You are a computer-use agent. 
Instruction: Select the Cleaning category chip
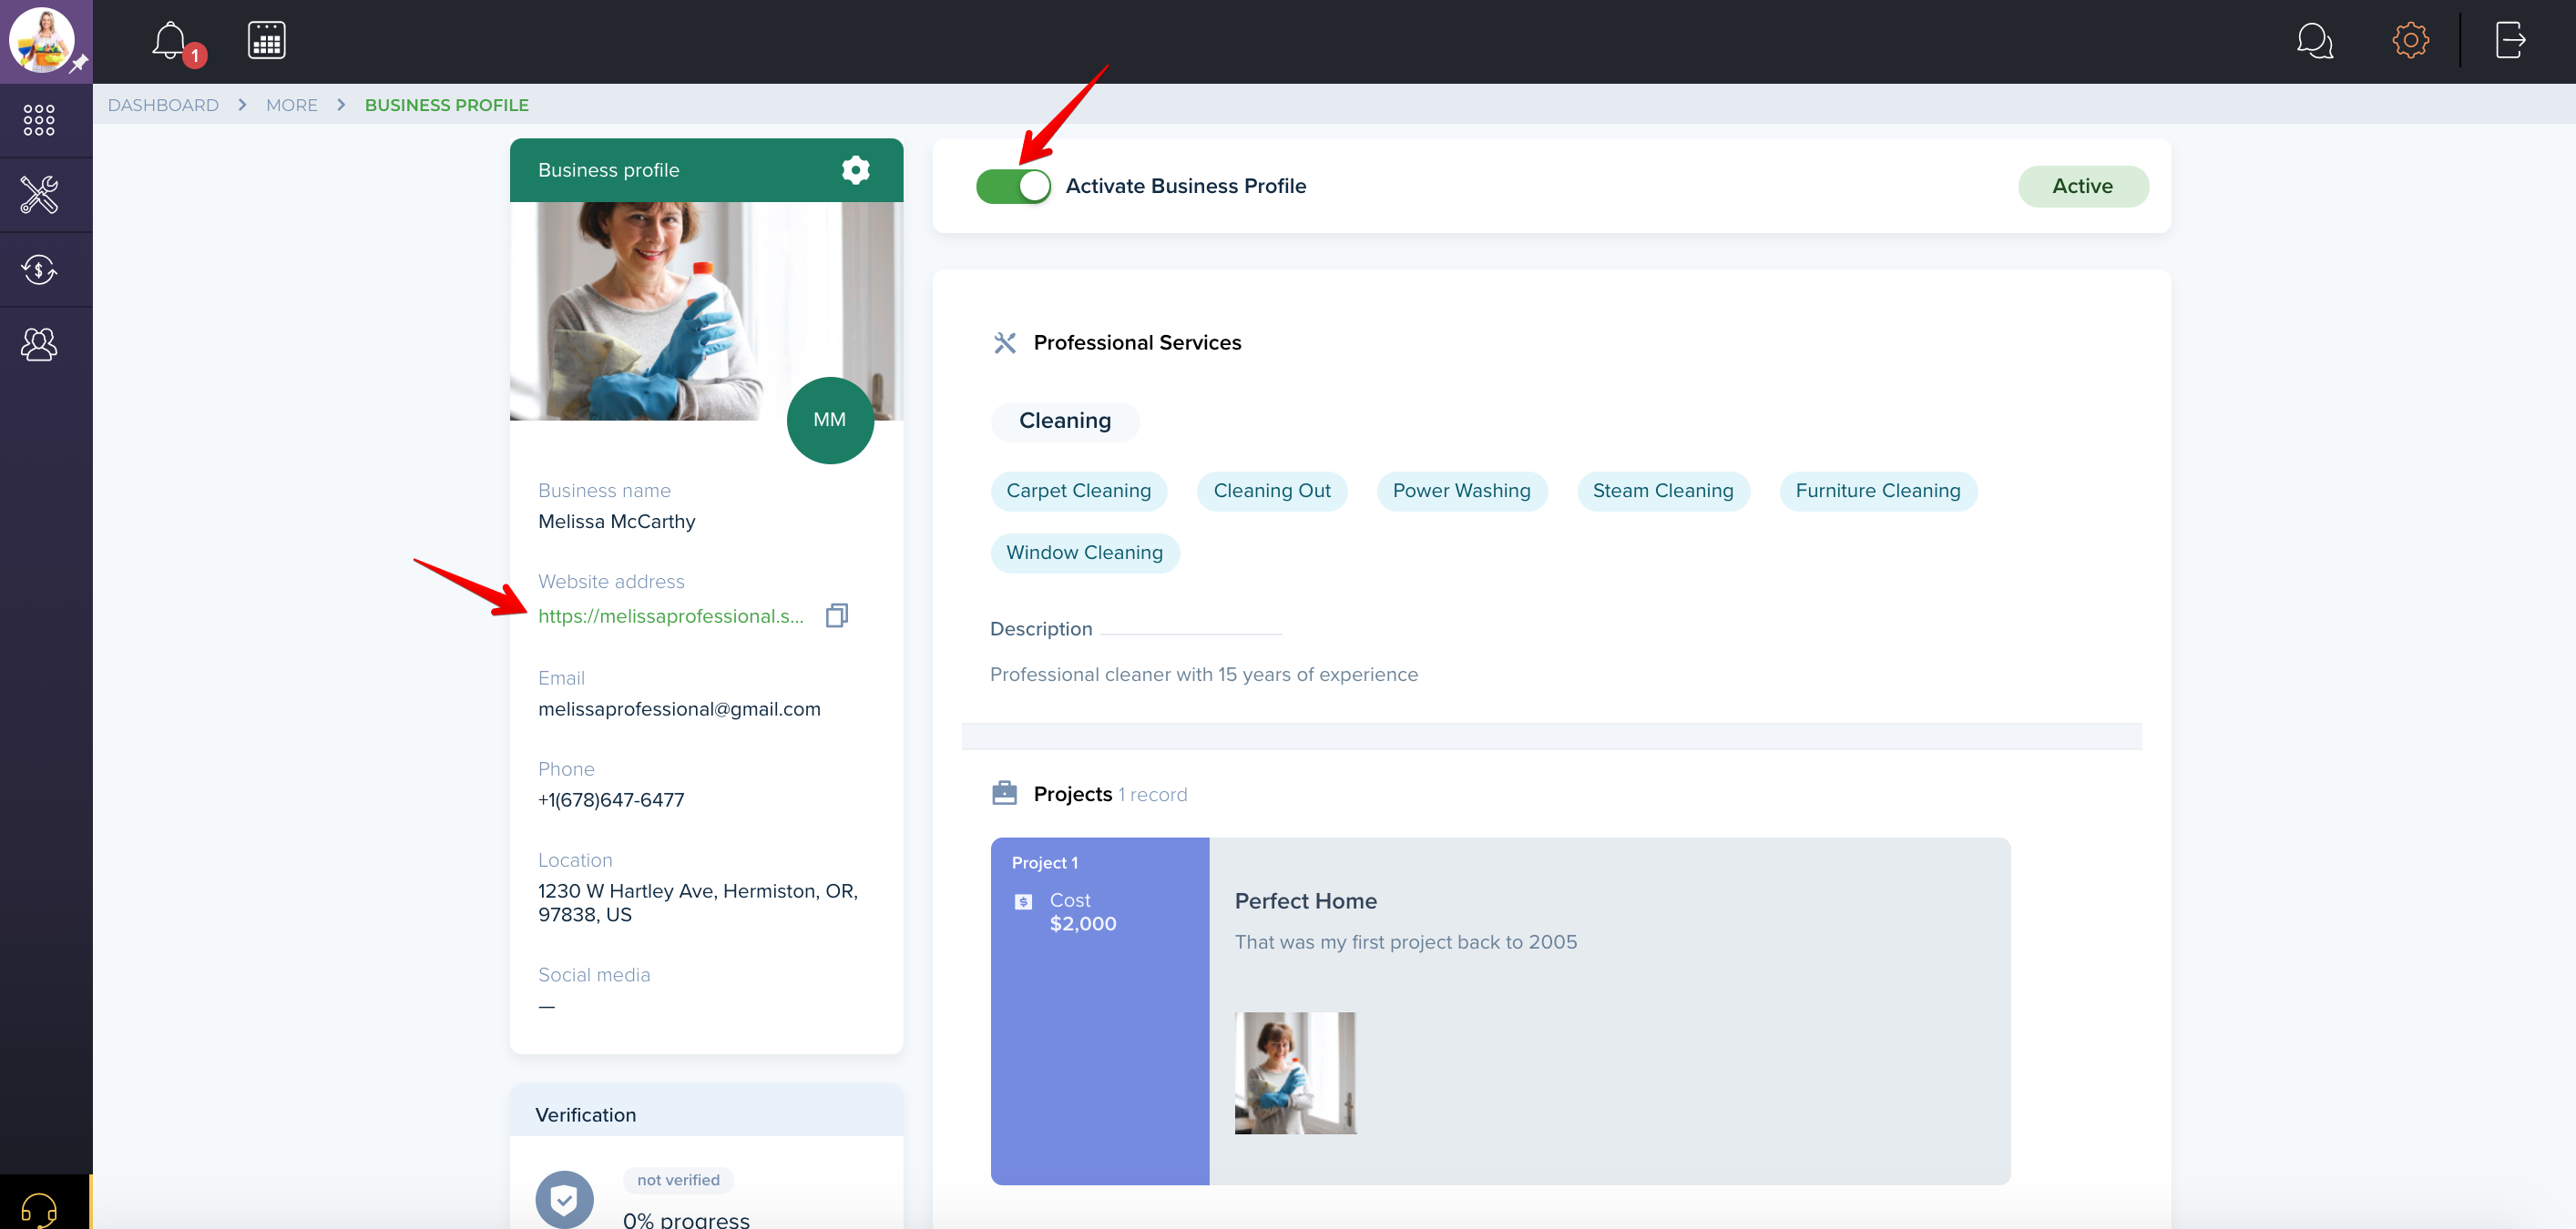(1065, 421)
